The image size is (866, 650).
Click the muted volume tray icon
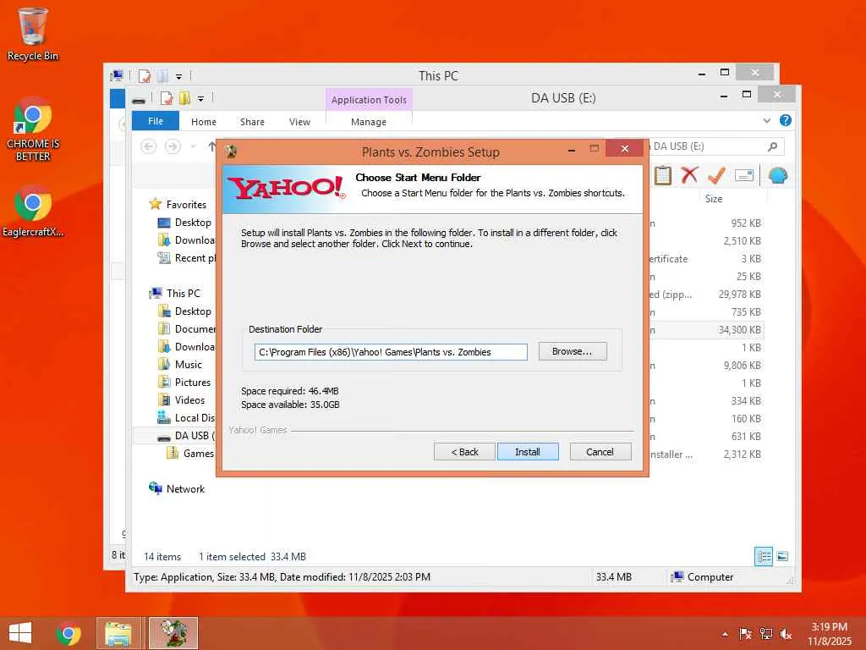[x=786, y=634]
